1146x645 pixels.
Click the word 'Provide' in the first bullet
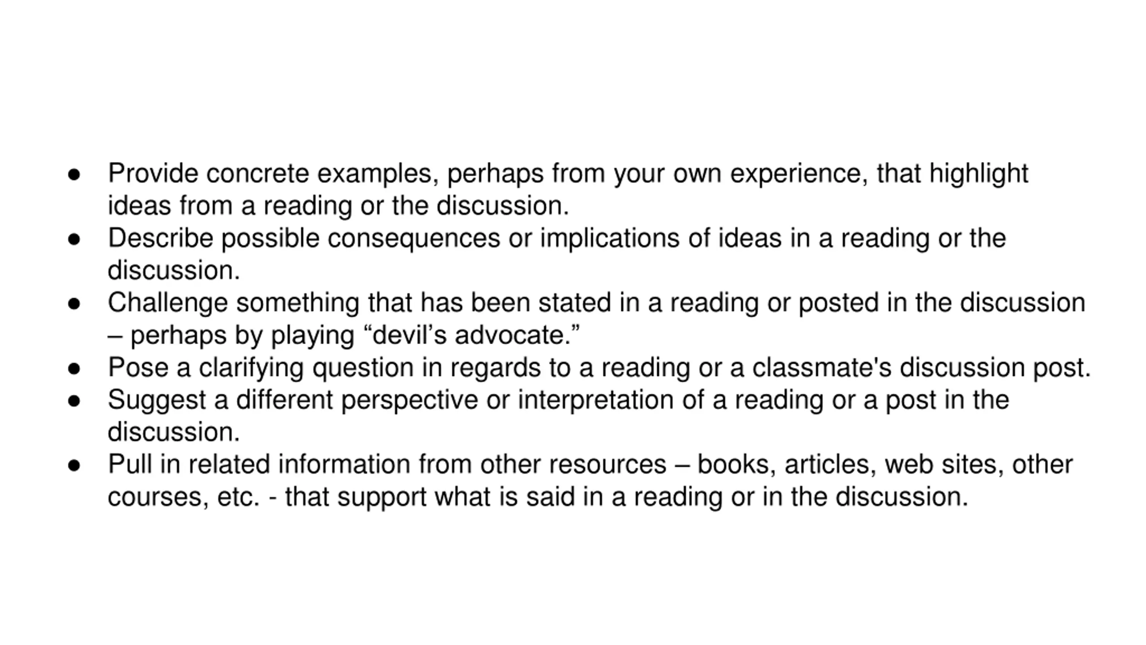coord(153,173)
